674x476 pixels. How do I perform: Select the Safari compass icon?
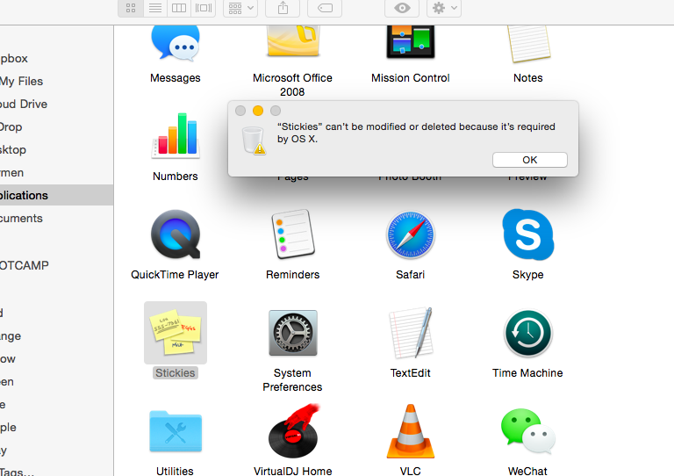pos(411,234)
